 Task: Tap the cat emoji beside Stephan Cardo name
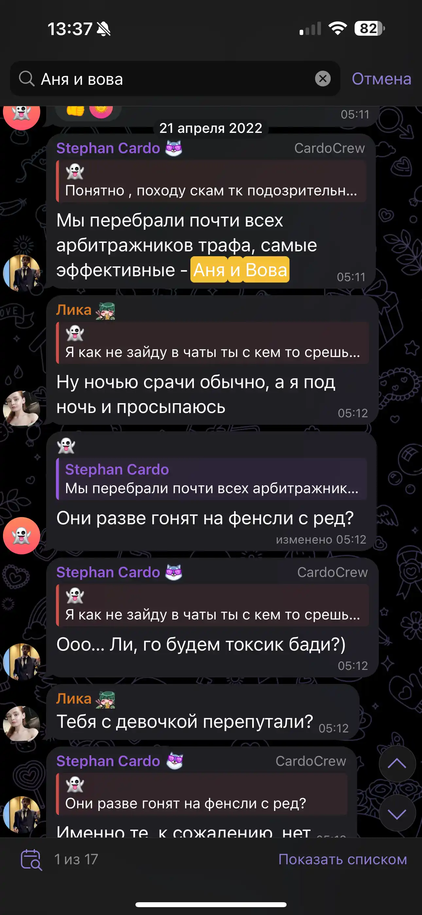tap(174, 148)
